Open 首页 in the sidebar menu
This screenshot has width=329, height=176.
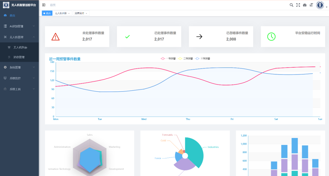tap(19, 15)
